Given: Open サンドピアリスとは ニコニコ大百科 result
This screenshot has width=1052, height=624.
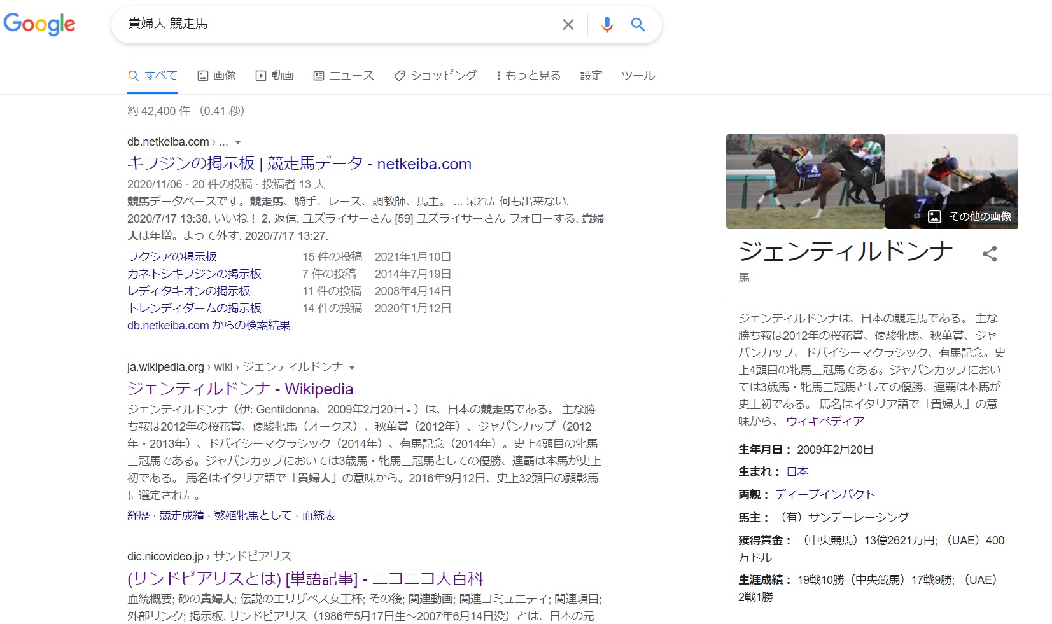Looking at the screenshot, I should pyautogui.click(x=305, y=579).
